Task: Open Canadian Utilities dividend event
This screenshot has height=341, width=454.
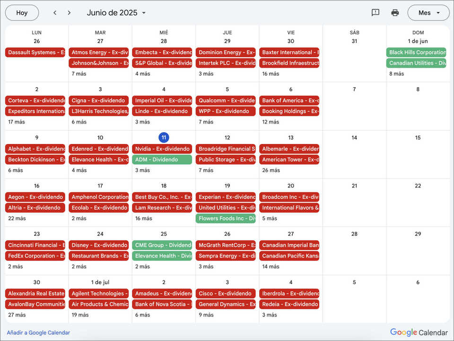Action: 416,63
